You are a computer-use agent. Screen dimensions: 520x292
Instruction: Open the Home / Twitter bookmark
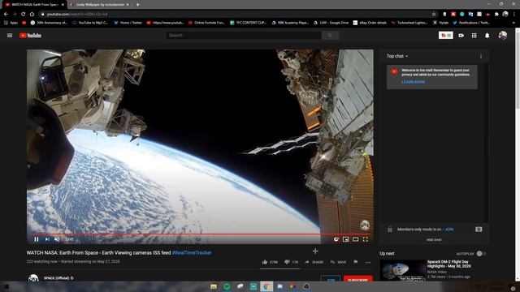click(128, 23)
